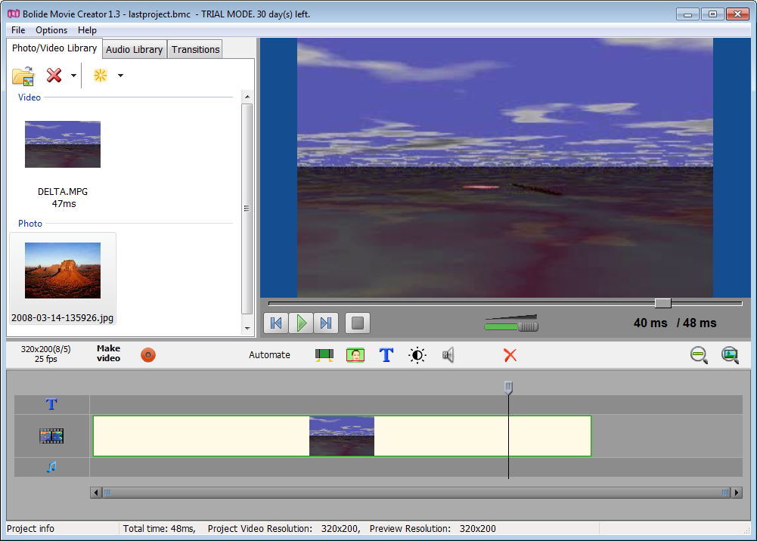This screenshot has width=757, height=541.
Task: Select the sky clip thumbnail on video track
Action: pyautogui.click(x=342, y=436)
